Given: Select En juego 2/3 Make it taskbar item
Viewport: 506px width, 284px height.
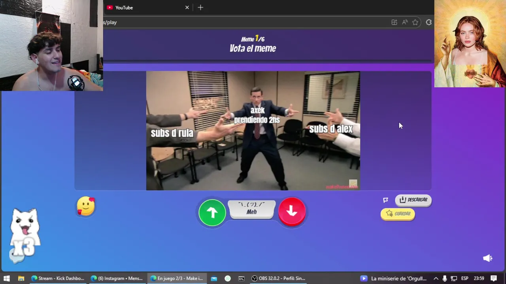Looking at the screenshot, I should click(177, 278).
